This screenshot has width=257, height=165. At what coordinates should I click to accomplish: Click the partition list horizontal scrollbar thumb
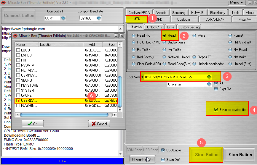tap(64, 115)
